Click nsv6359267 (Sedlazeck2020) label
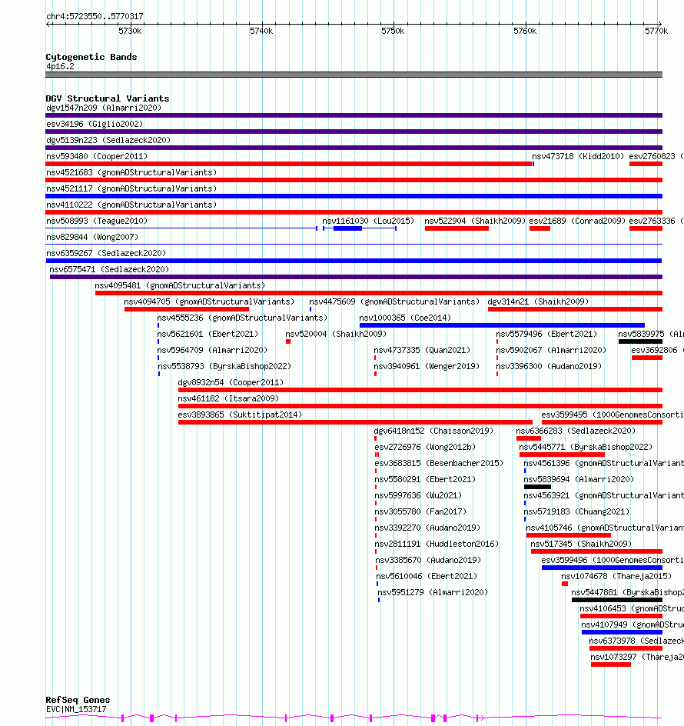Viewport: 684px width, 726px height. [106, 253]
